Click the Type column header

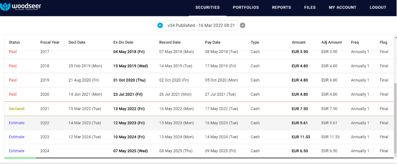pyautogui.click(x=255, y=43)
